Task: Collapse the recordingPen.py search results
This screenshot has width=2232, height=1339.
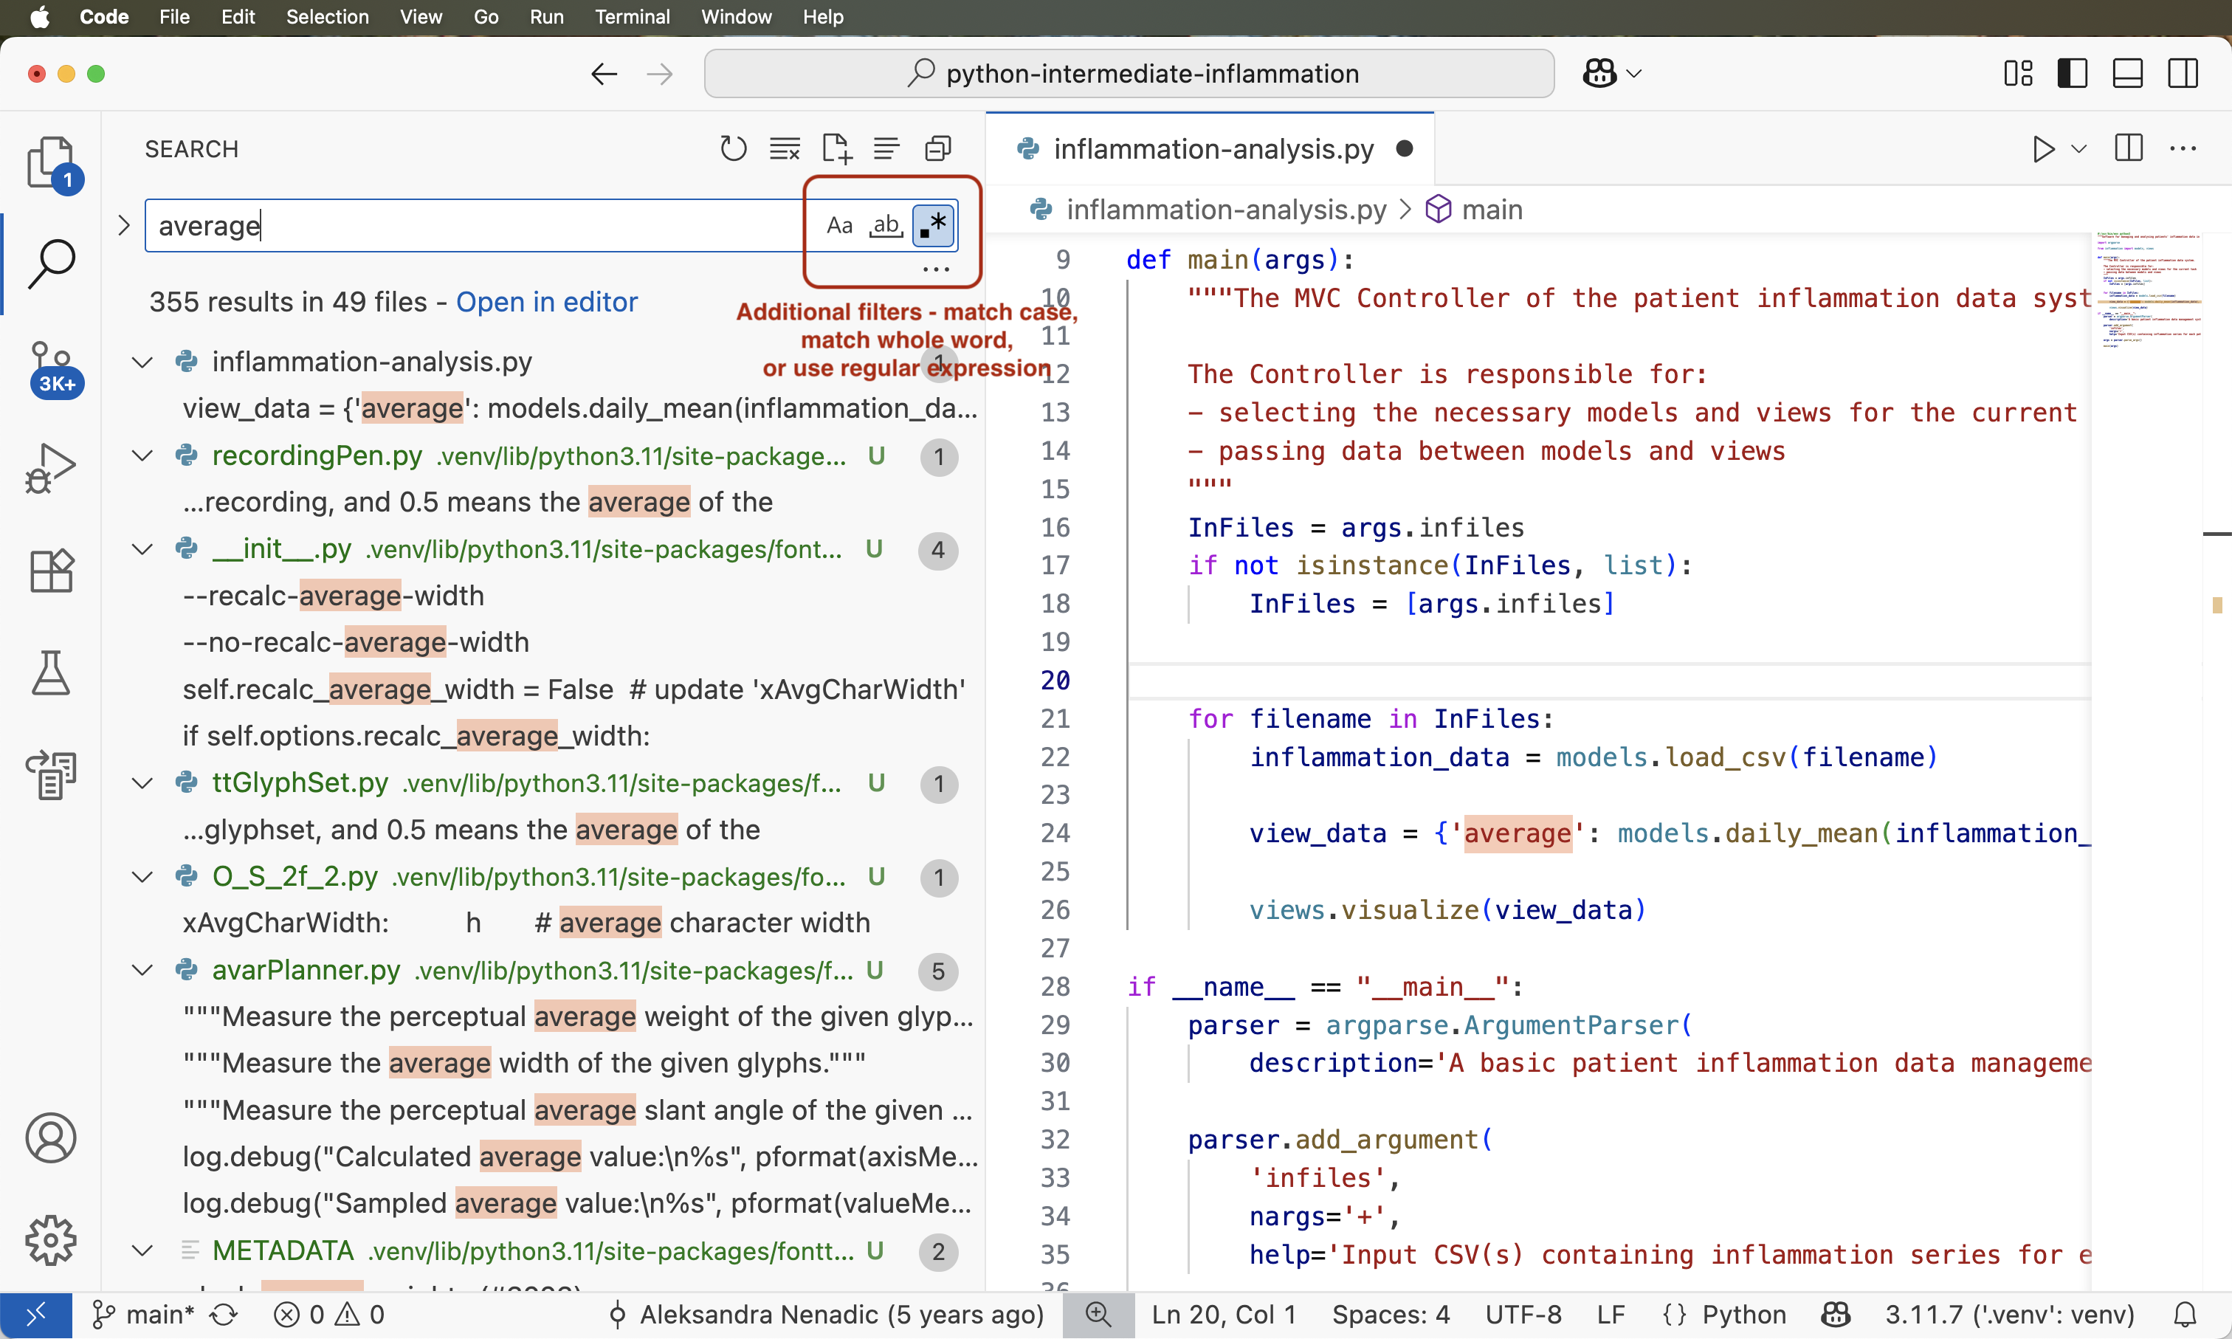Action: click(142, 457)
